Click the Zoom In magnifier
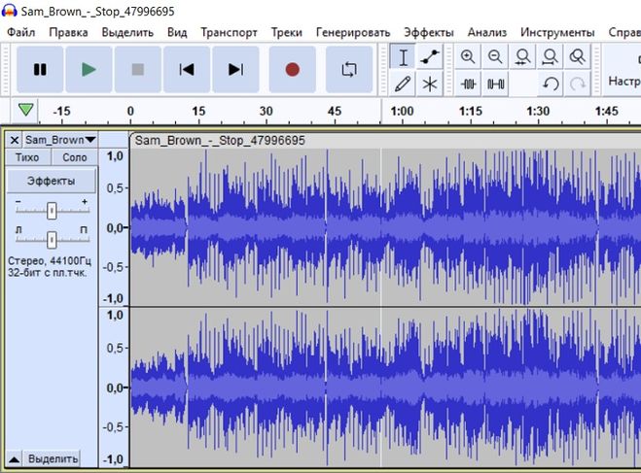Image resolution: width=641 pixels, height=473 pixels. click(x=468, y=56)
